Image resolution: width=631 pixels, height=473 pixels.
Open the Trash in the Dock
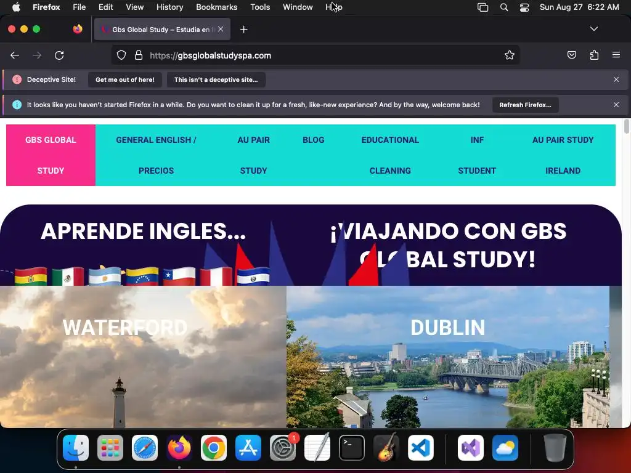pyautogui.click(x=555, y=448)
